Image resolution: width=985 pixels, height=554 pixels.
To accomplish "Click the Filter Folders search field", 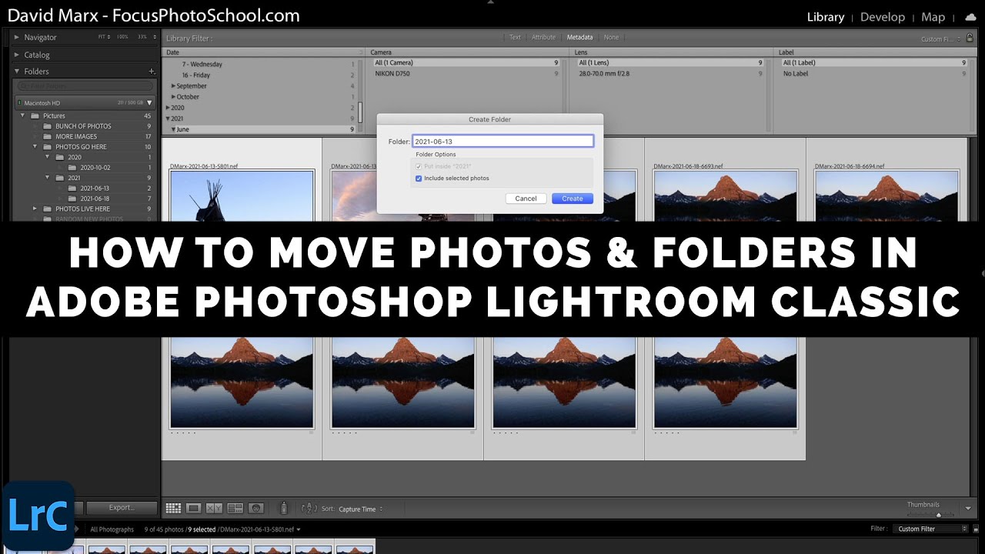I will coord(85,86).
